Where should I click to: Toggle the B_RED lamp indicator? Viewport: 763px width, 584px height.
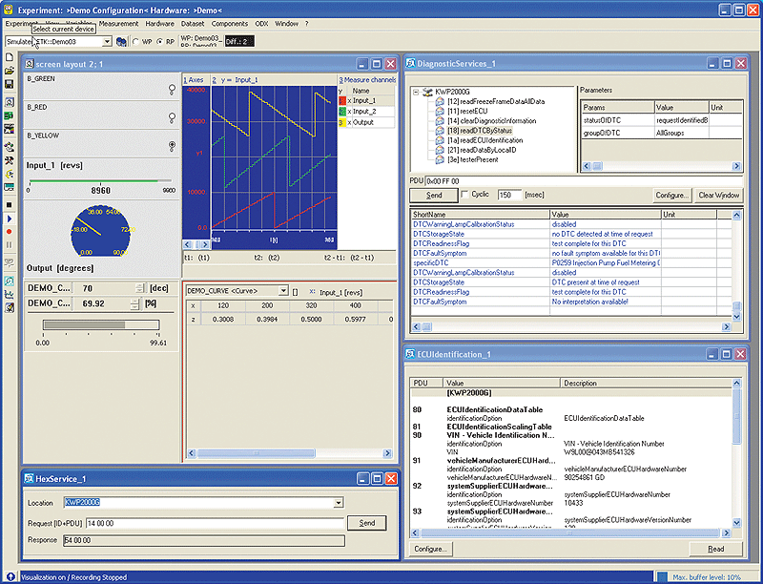pyautogui.click(x=172, y=117)
